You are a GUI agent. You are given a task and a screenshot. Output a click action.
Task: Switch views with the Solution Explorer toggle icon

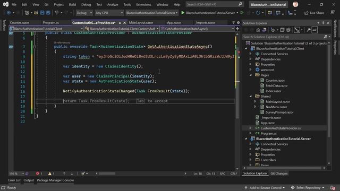point(265,30)
